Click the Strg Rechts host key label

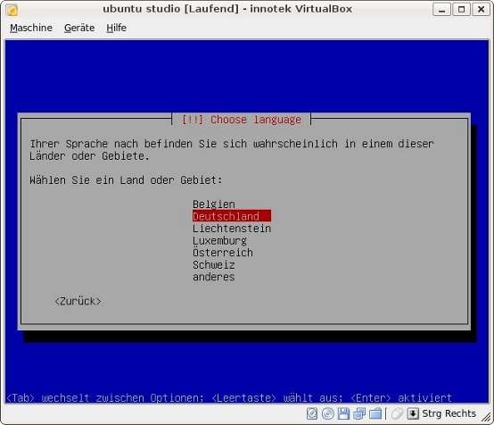tap(449, 413)
